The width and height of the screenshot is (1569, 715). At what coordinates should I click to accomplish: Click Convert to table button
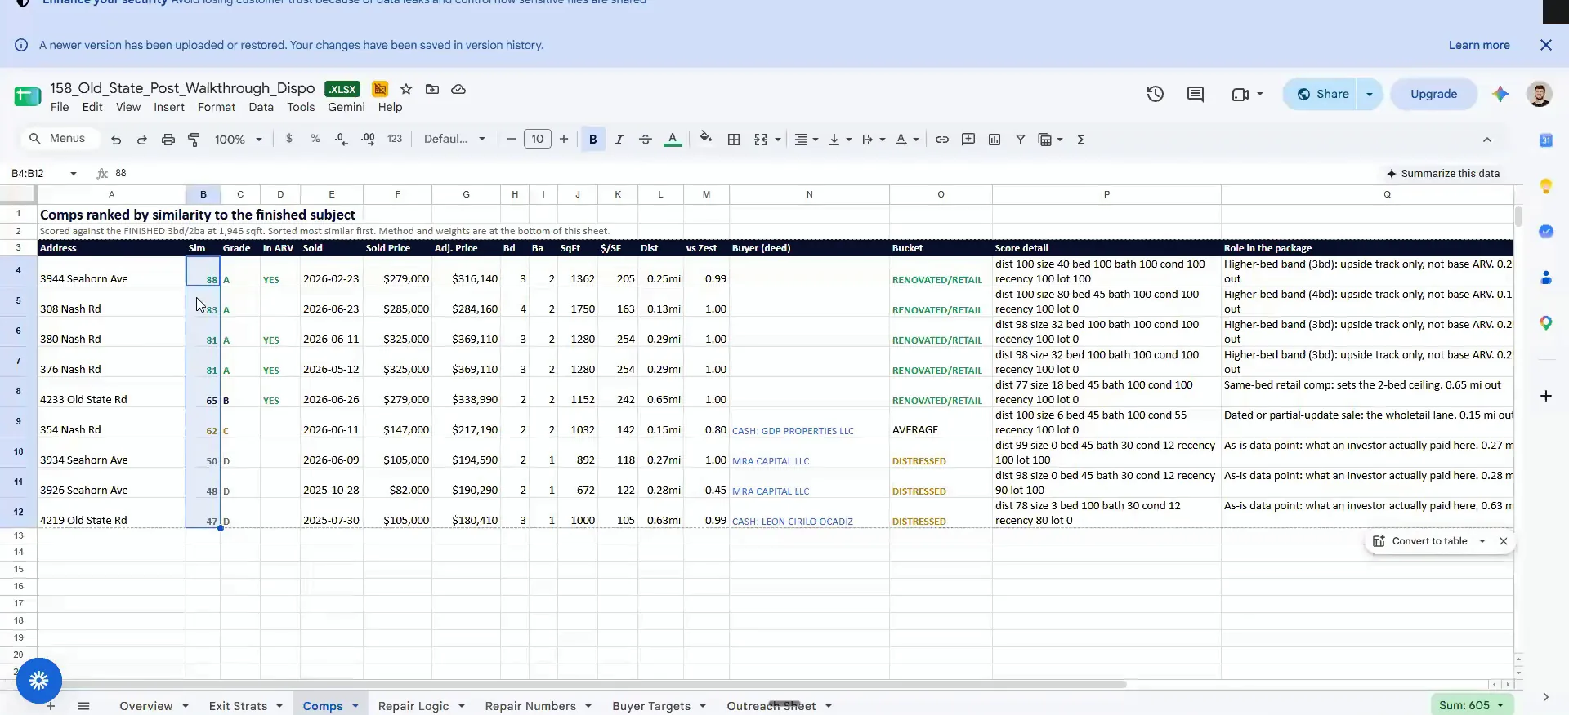tap(1421, 541)
